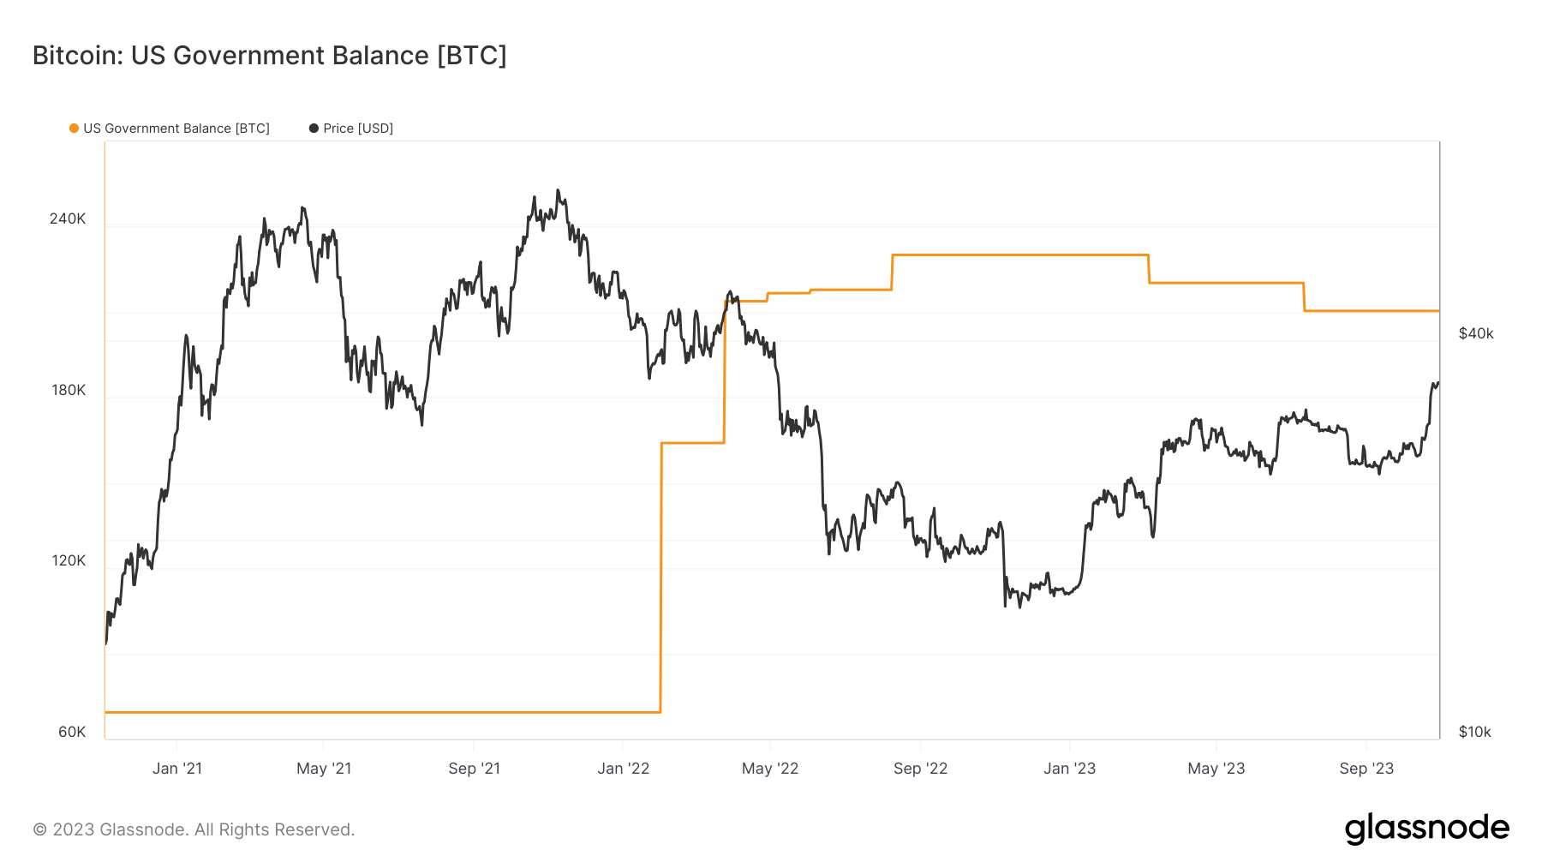Screen dimensions: 1542x868
Task: Click the orange US Government Balance legend dot
Action: coord(75,129)
